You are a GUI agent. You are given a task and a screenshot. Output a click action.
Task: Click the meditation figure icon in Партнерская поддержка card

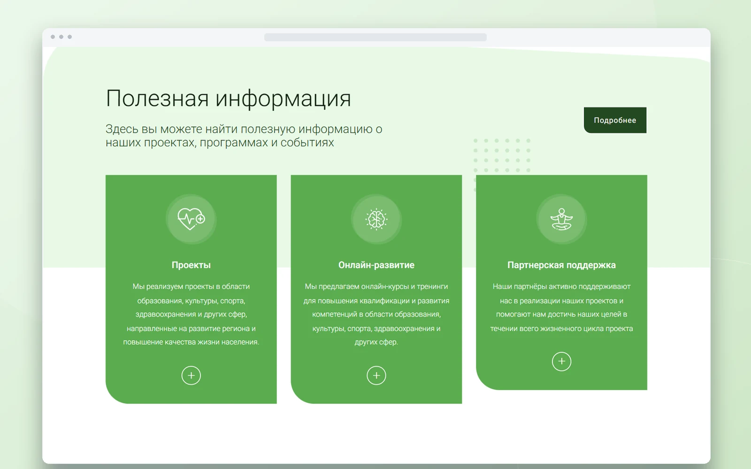tap(561, 219)
